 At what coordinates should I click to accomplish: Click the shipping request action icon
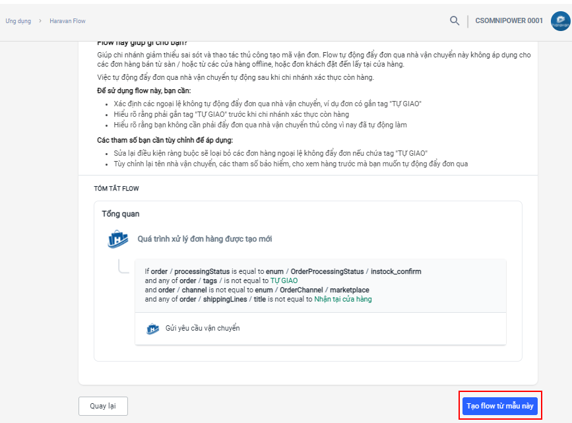(x=152, y=329)
